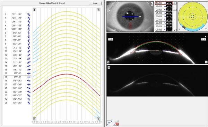Viewport: 208px width, 127px height.
Task: Select image entry 21/100 in scan list
Action: 164,13
